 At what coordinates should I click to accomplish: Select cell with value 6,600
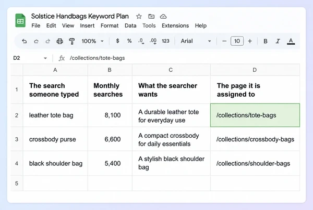pos(110,139)
